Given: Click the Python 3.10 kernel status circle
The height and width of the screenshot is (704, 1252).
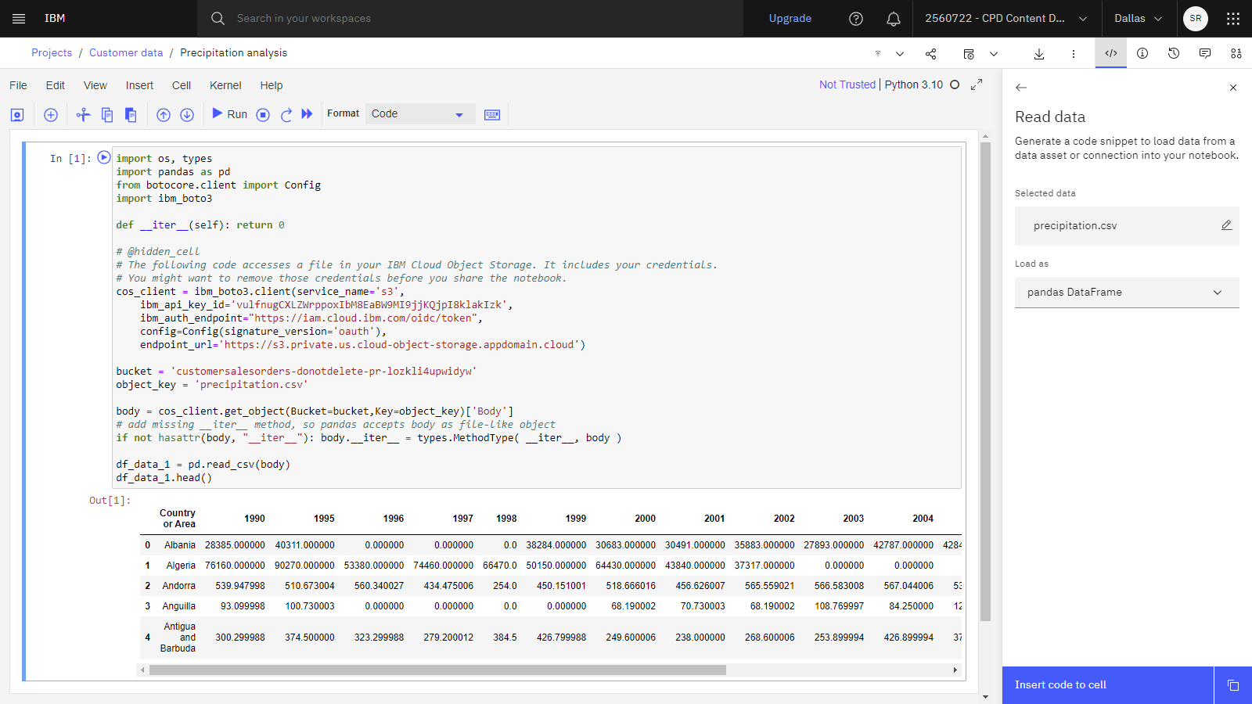Looking at the screenshot, I should [955, 84].
